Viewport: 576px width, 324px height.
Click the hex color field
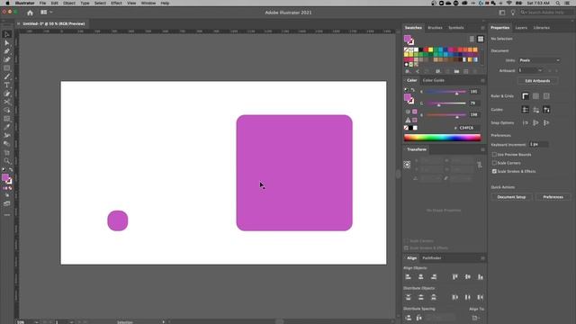[x=469, y=128]
